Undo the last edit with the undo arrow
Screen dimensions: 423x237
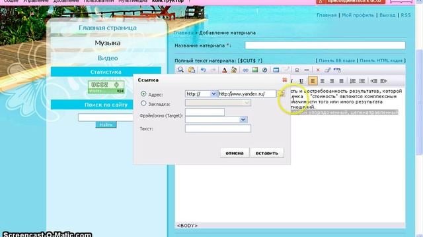click(x=203, y=70)
